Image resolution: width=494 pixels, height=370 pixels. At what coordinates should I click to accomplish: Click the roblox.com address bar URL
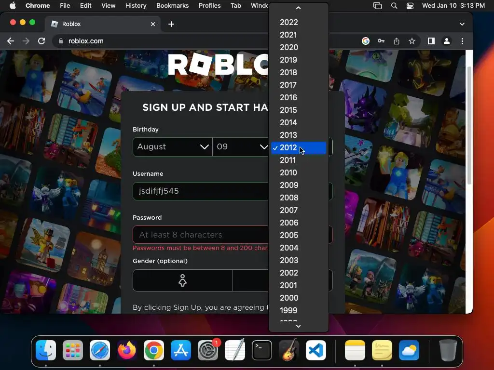click(86, 41)
